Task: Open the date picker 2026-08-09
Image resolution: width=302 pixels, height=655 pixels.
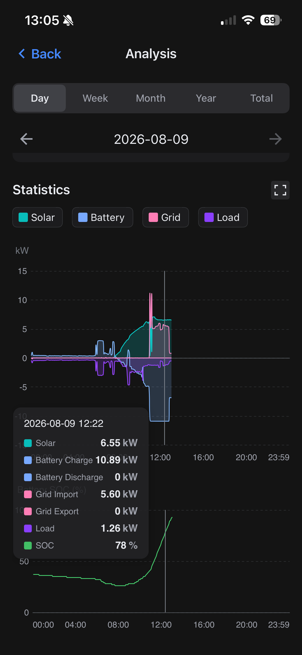Action: point(151,139)
